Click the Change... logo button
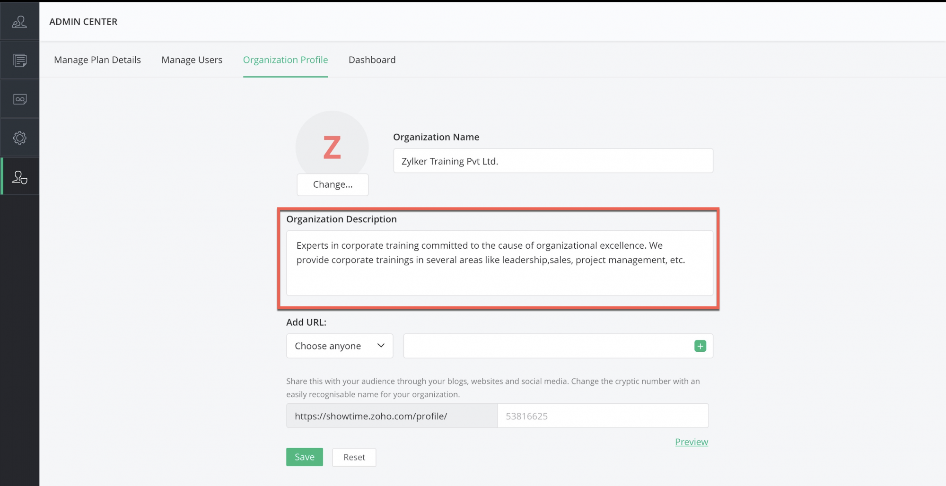The height and width of the screenshot is (486, 946). (x=333, y=184)
